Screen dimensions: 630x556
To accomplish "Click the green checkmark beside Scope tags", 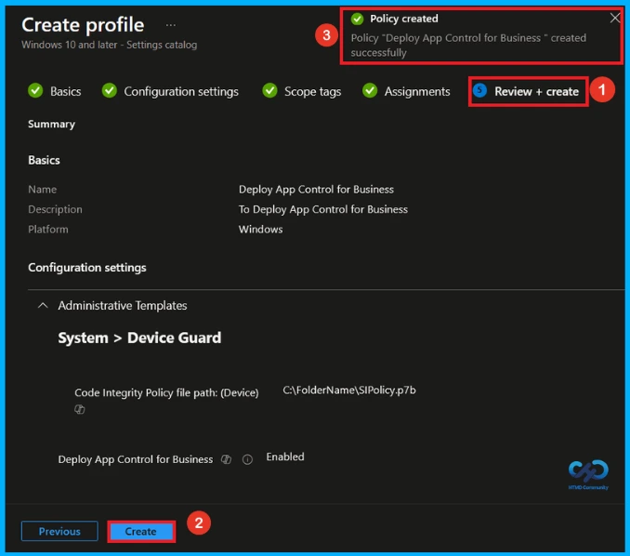I will [269, 90].
